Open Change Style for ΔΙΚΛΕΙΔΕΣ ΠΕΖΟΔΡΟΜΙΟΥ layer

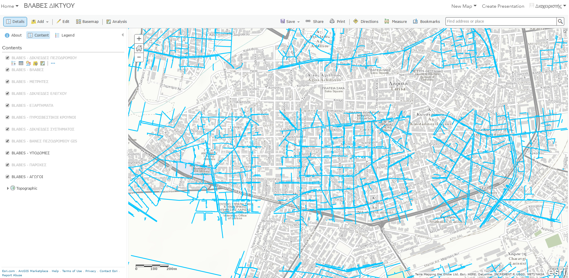tap(28, 63)
